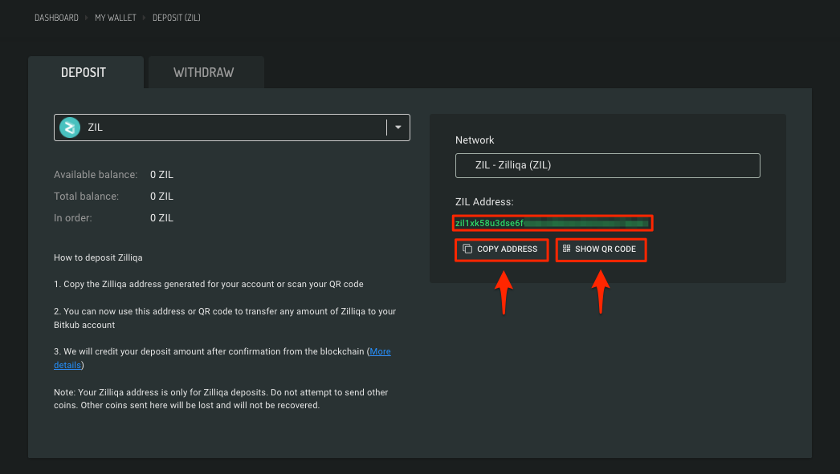Click the Total balance 0 ZIL value
This screenshot has width=840, height=474.
tap(161, 196)
